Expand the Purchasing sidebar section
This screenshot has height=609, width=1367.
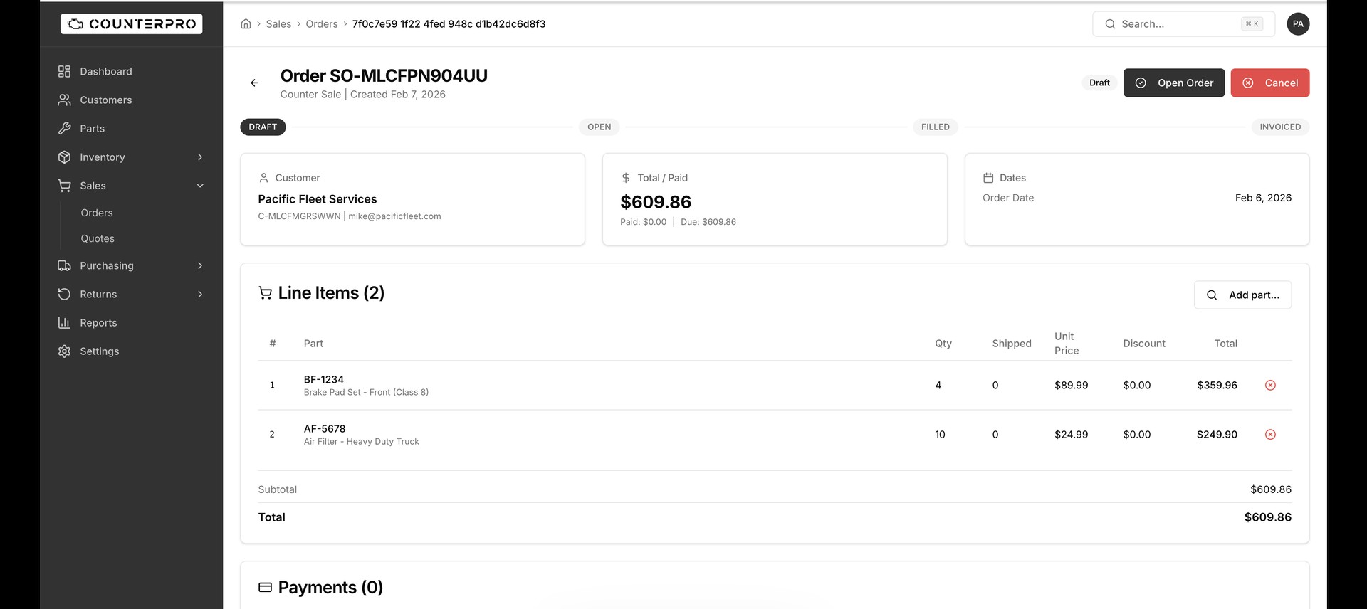click(200, 266)
